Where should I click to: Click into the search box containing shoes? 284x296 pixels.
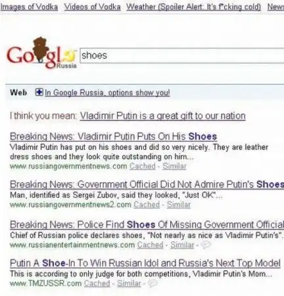click(x=182, y=56)
